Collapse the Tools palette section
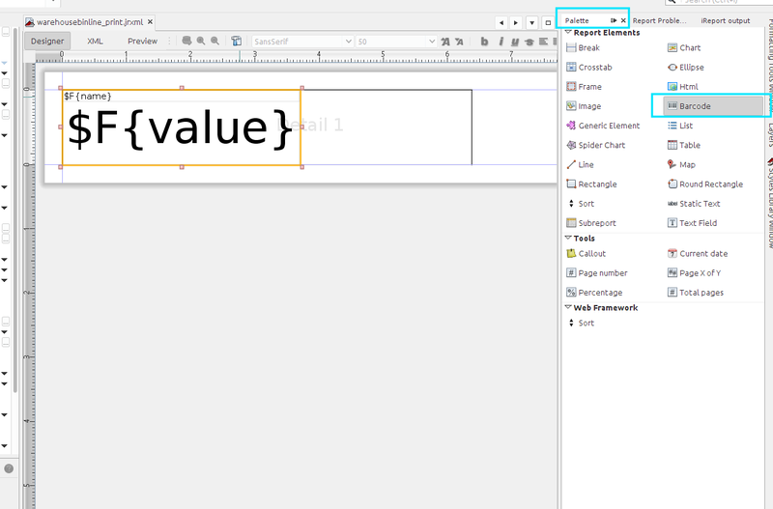Screen dimensions: 773x509 [x=568, y=239]
